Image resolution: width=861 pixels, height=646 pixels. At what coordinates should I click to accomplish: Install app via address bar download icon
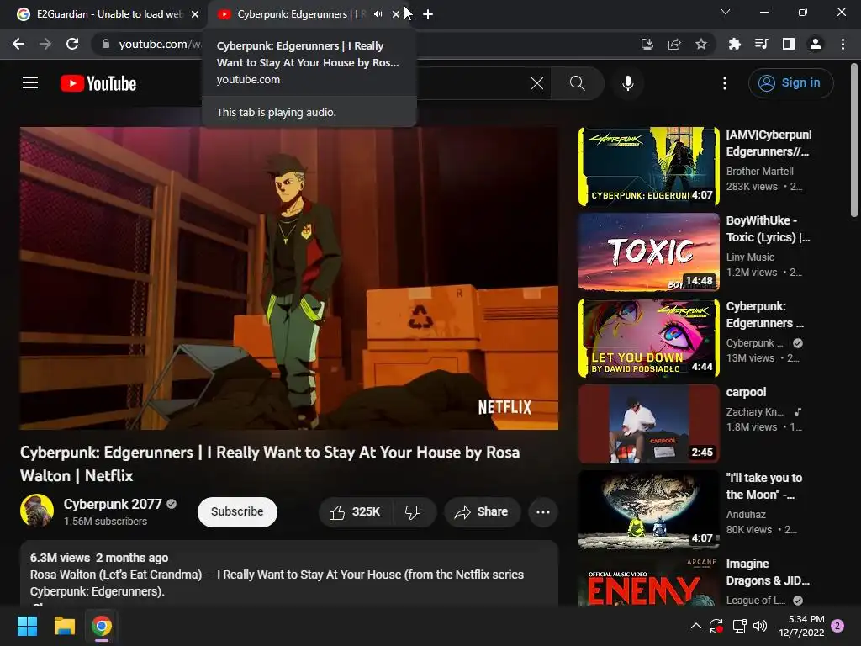[647, 44]
